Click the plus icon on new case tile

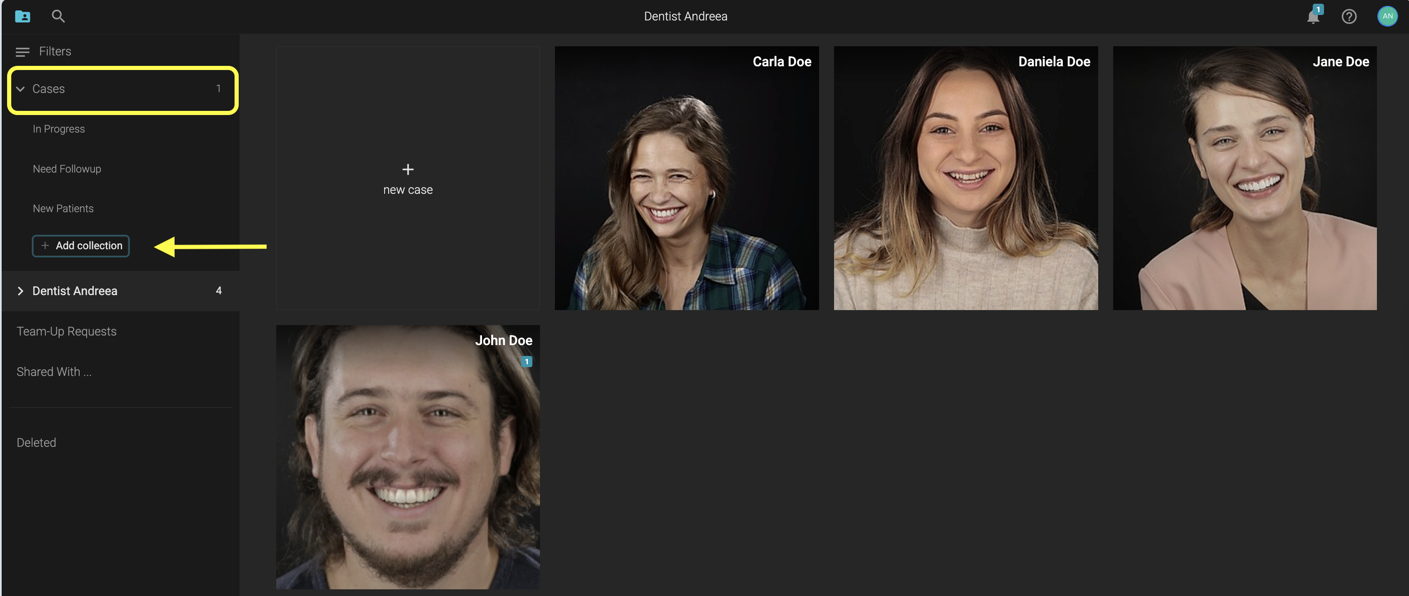(x=407, y=170)
